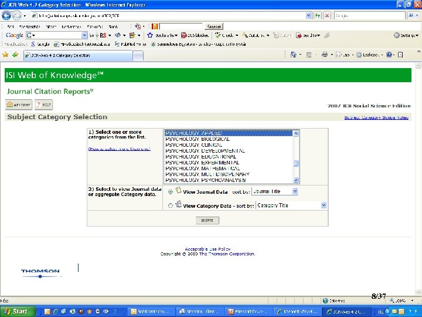Click the Google toolbar Send to icon
The height and width of the screenshot is (317, 422).
[299, 35]
